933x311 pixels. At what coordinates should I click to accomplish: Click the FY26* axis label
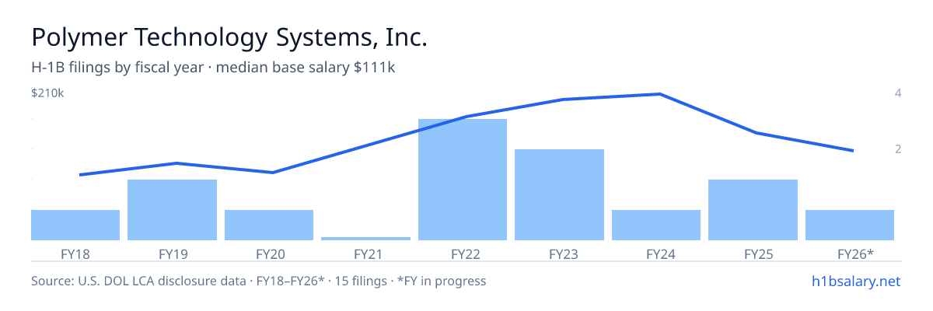(855, 254)
